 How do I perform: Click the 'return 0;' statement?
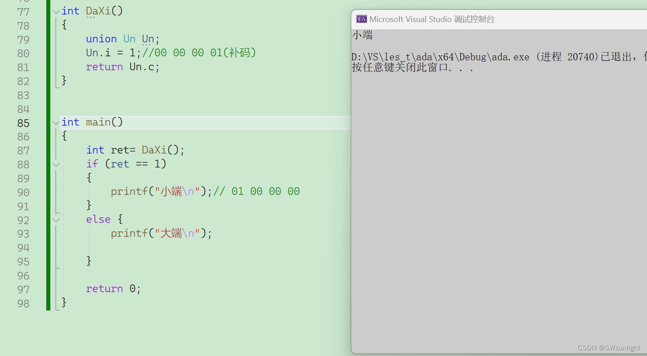click(x=113, y=288)
